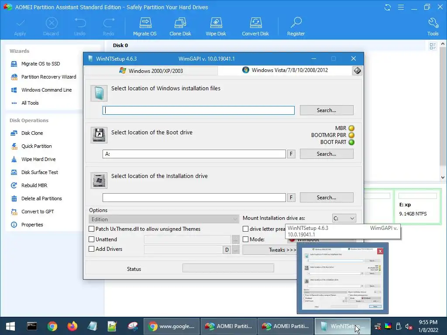Image resolution: width=447 pixels, height=335 pixels.
Task: Toggle the Add Drivers checkbox
Action: (x=92, y=249)
